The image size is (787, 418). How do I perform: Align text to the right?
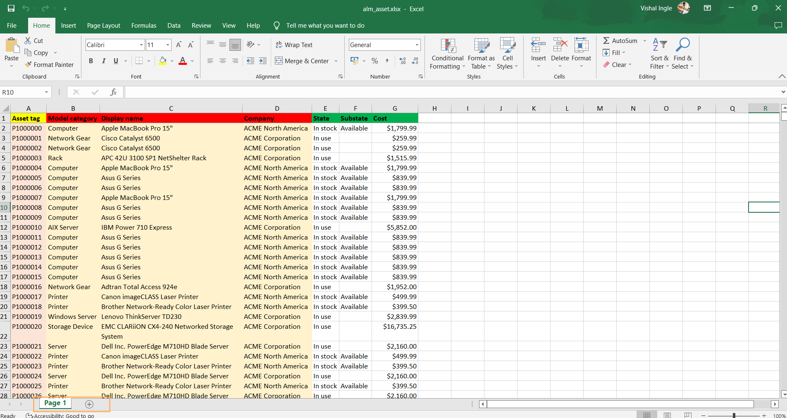[x=235, y=61]
